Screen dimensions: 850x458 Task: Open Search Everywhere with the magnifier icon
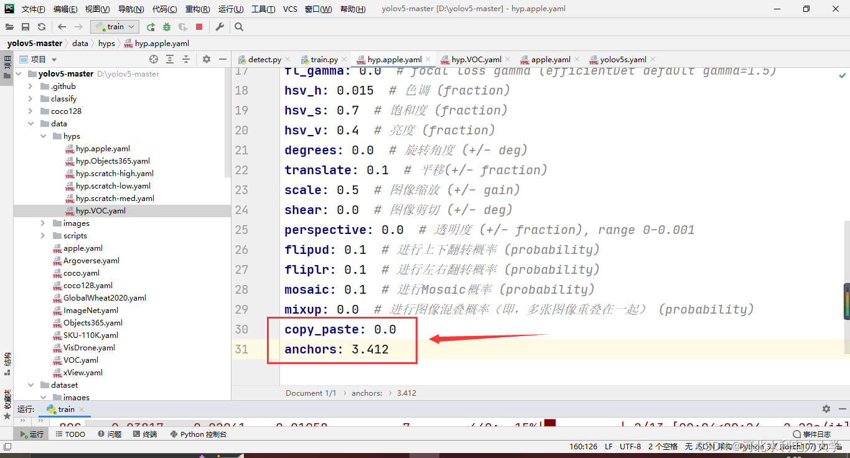238,27
